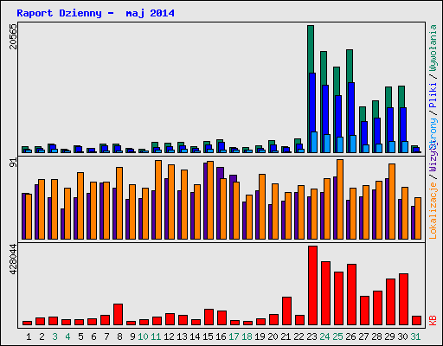Click the chart title 'Raport Dzienny - maj 2014'
Screen dimensions: 443x346
[x=95, y=13]
